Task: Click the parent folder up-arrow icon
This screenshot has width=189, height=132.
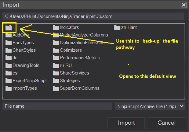Action: 8,28
